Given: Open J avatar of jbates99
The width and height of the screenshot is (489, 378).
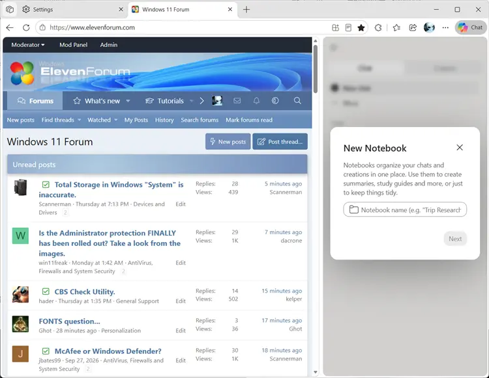Looking at the screenshot, I should click(20, 354).
